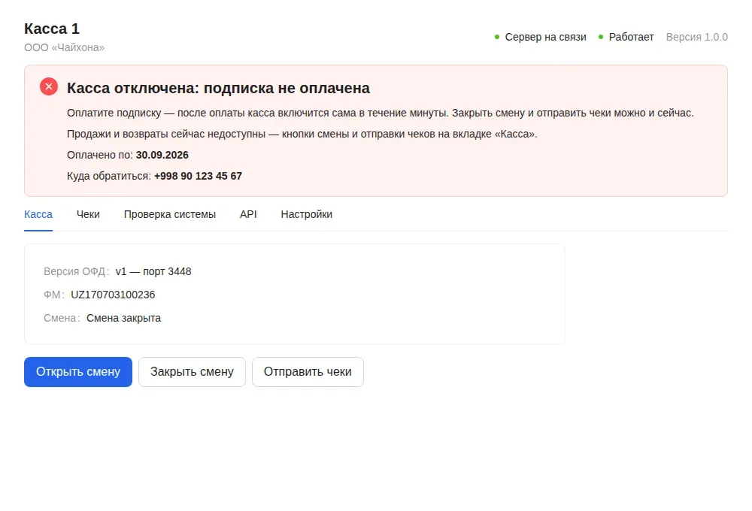Go to the «API» tab
This screenshot has height=511, width=752.
click(248, 214)
